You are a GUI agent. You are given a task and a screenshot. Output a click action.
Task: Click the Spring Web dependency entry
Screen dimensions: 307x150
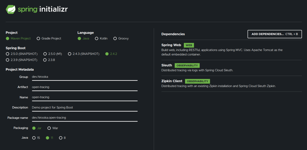coord(232,50)
